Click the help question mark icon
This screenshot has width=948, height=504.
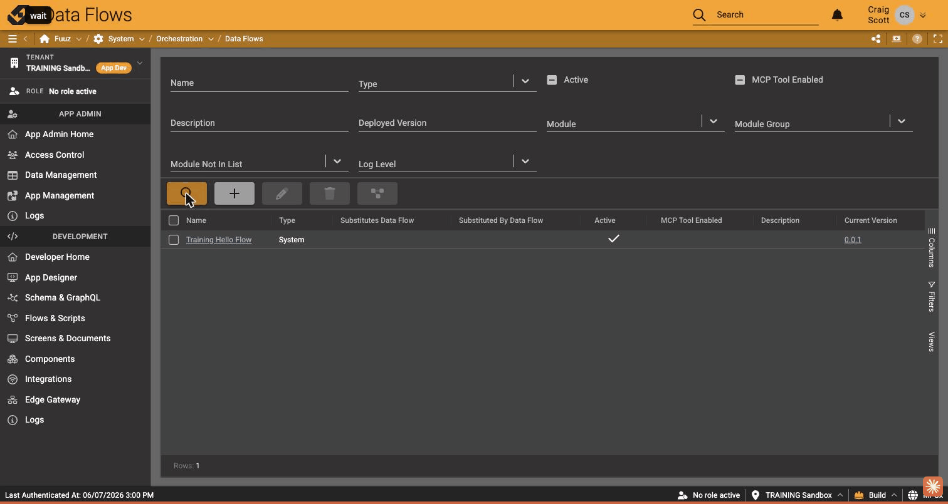tap(917, 39)
